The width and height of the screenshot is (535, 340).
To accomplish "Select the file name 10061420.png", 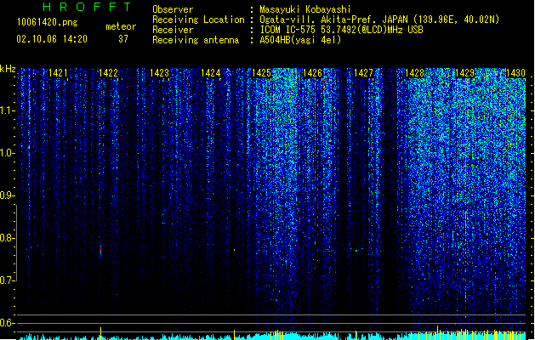I will pos(48,22).
